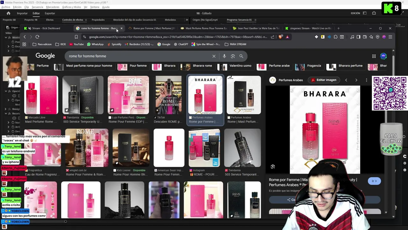The width and height of the screenshot is (408, 230).
Task: Expand the Opacidad effect in Premiere
Action: (6, 91)
